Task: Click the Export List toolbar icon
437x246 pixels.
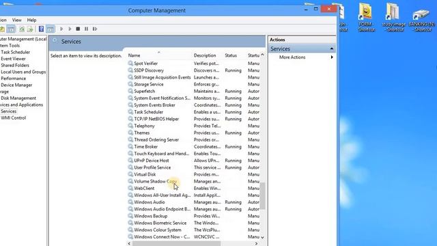Action: tap(30, 29)
